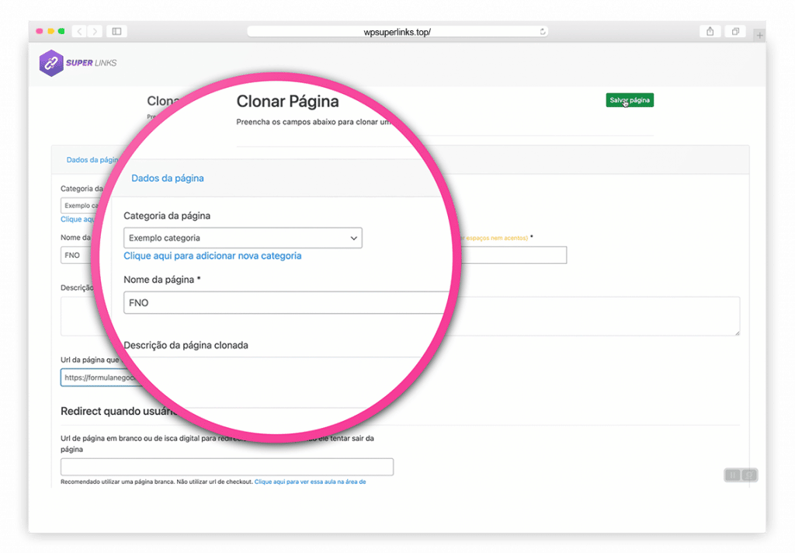Click the green 'Salvar página' button
The width and height of the screenshot is (795, 553).
[630, 100]
